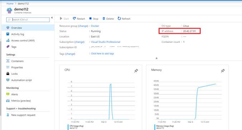Image resolution: width=242 pixels, height=130 pixels.
Task: Focus the Search (Ctrl+/) box
Action: [x=28, y=20]
